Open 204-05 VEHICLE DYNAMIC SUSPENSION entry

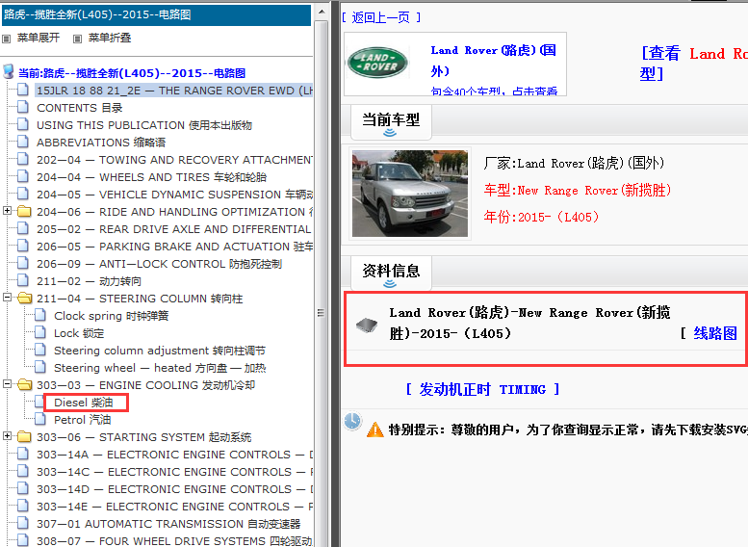click(x=174, y=195)
